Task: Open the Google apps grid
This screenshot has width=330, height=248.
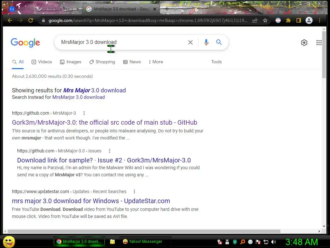Action: pos(319,43)
